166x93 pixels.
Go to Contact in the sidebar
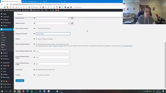5,26
